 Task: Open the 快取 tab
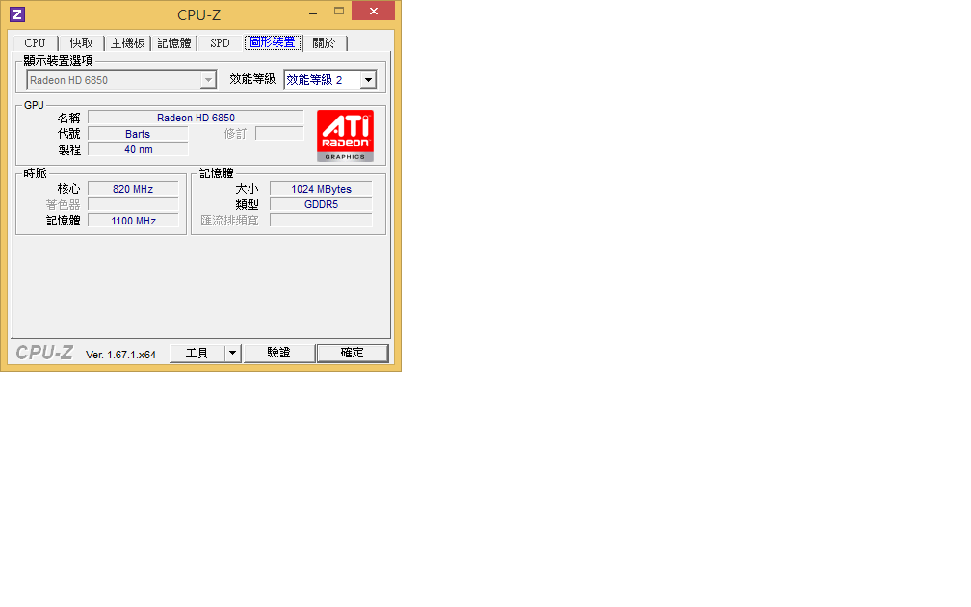[81, 42]
